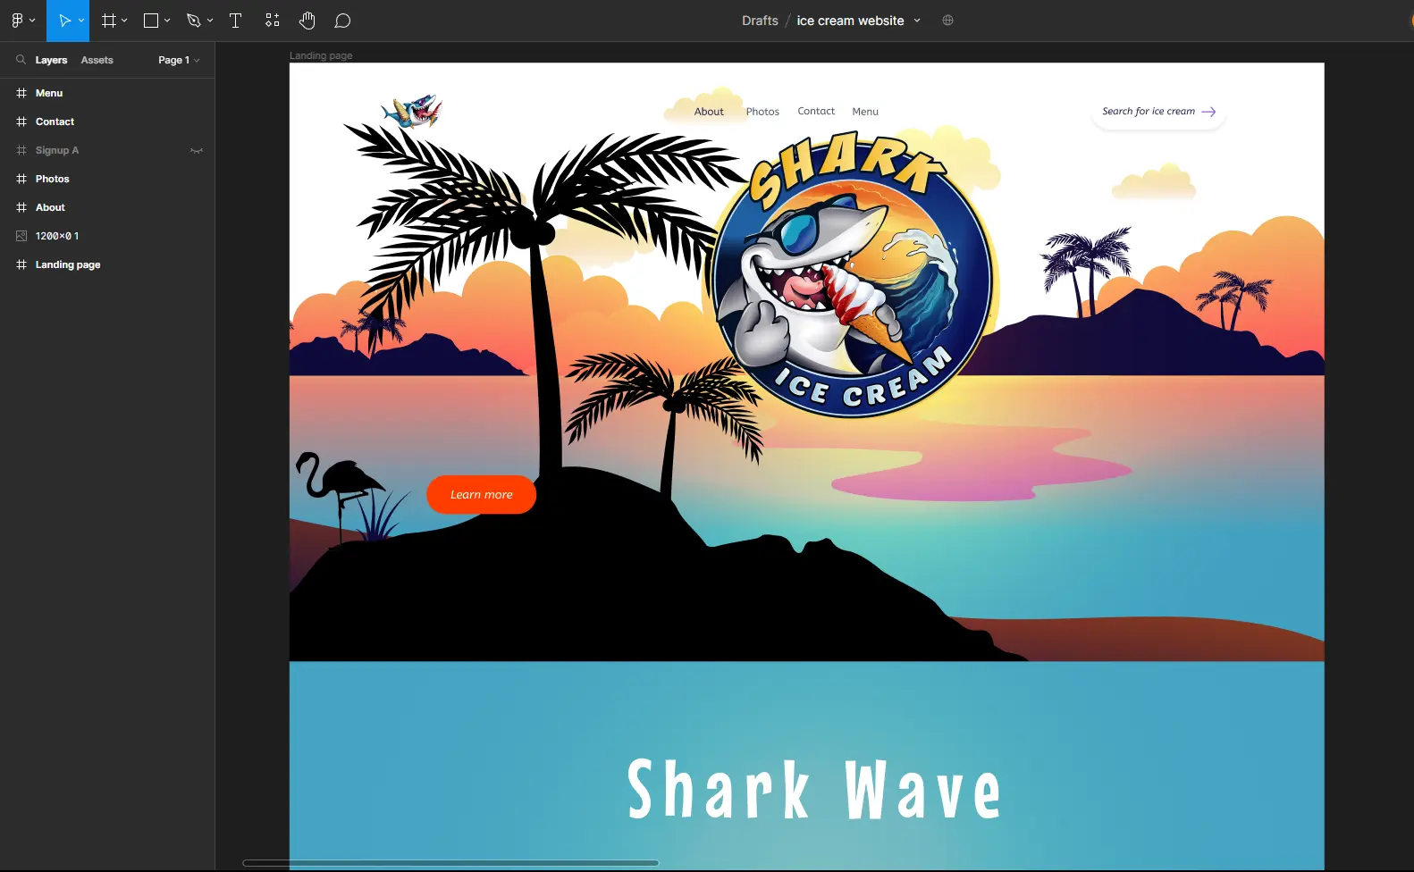The height and width of the screenshot is (872, 1414).
Task: Open the Resources tool
Action: (x=273, y=21)
